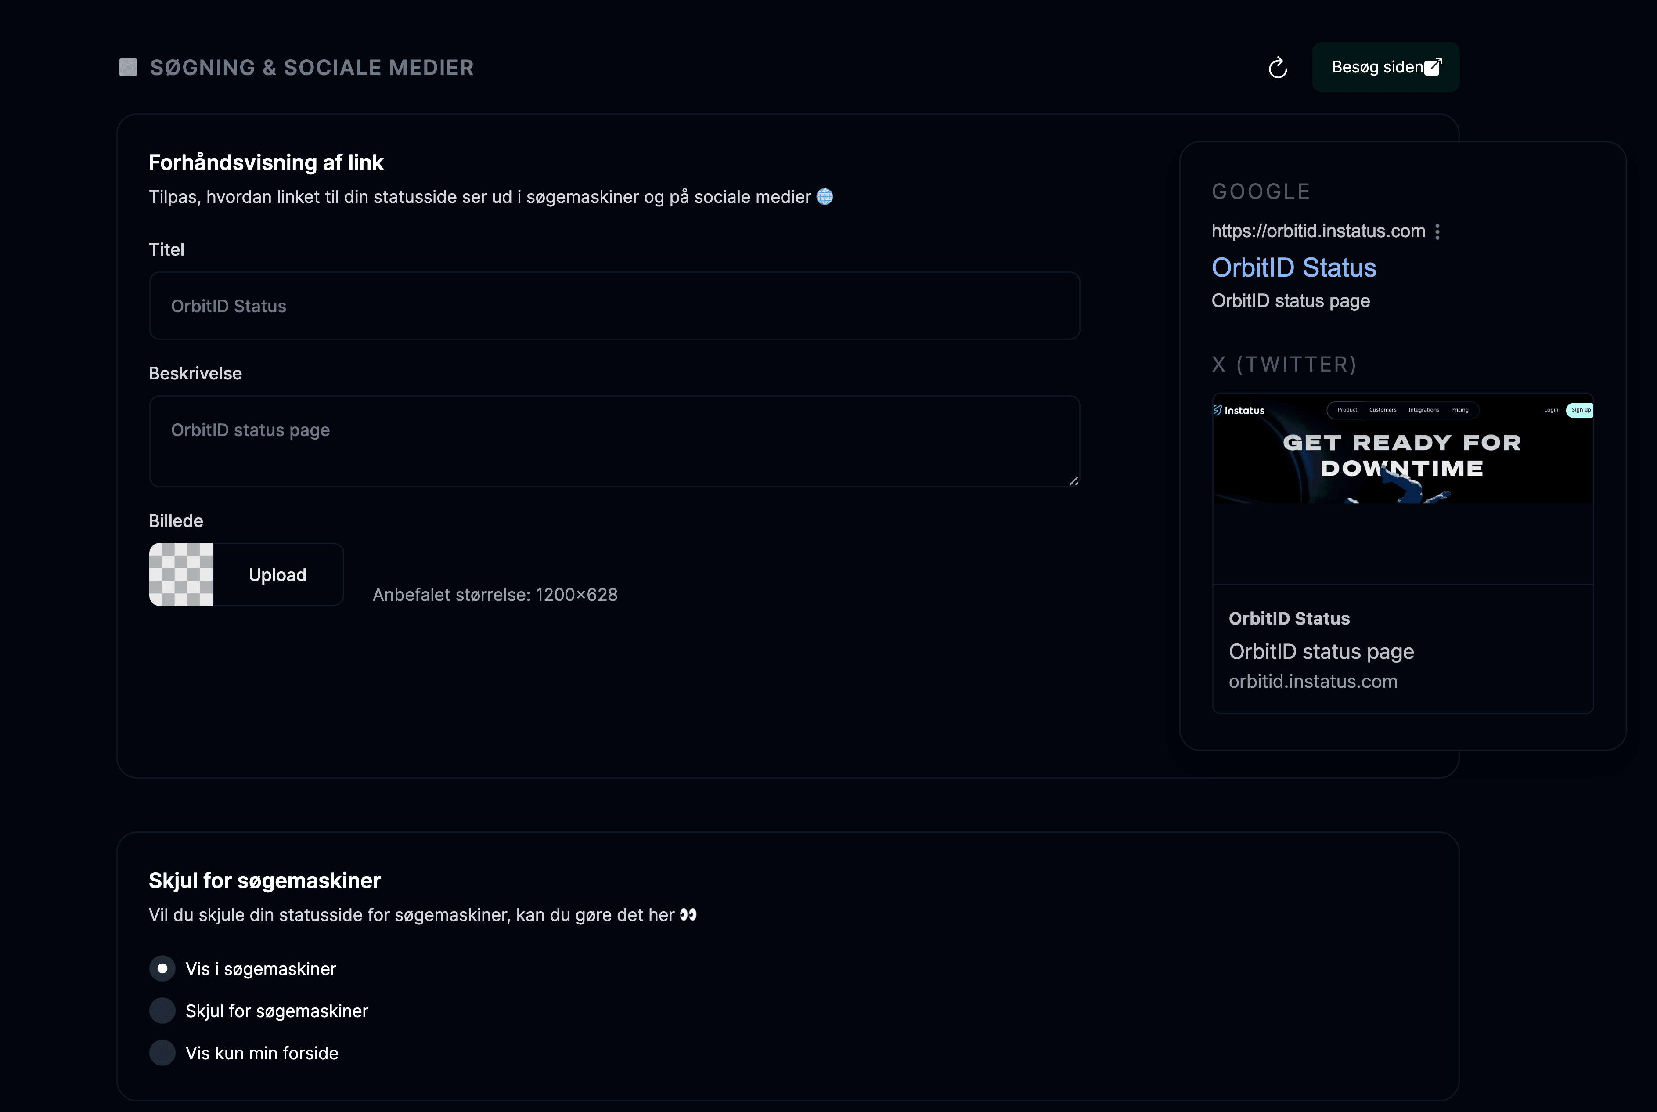This screenshot has height=1112, width=1657.
Task: Click the checkered Billede thumbnail placeholder
Action: 181,574
